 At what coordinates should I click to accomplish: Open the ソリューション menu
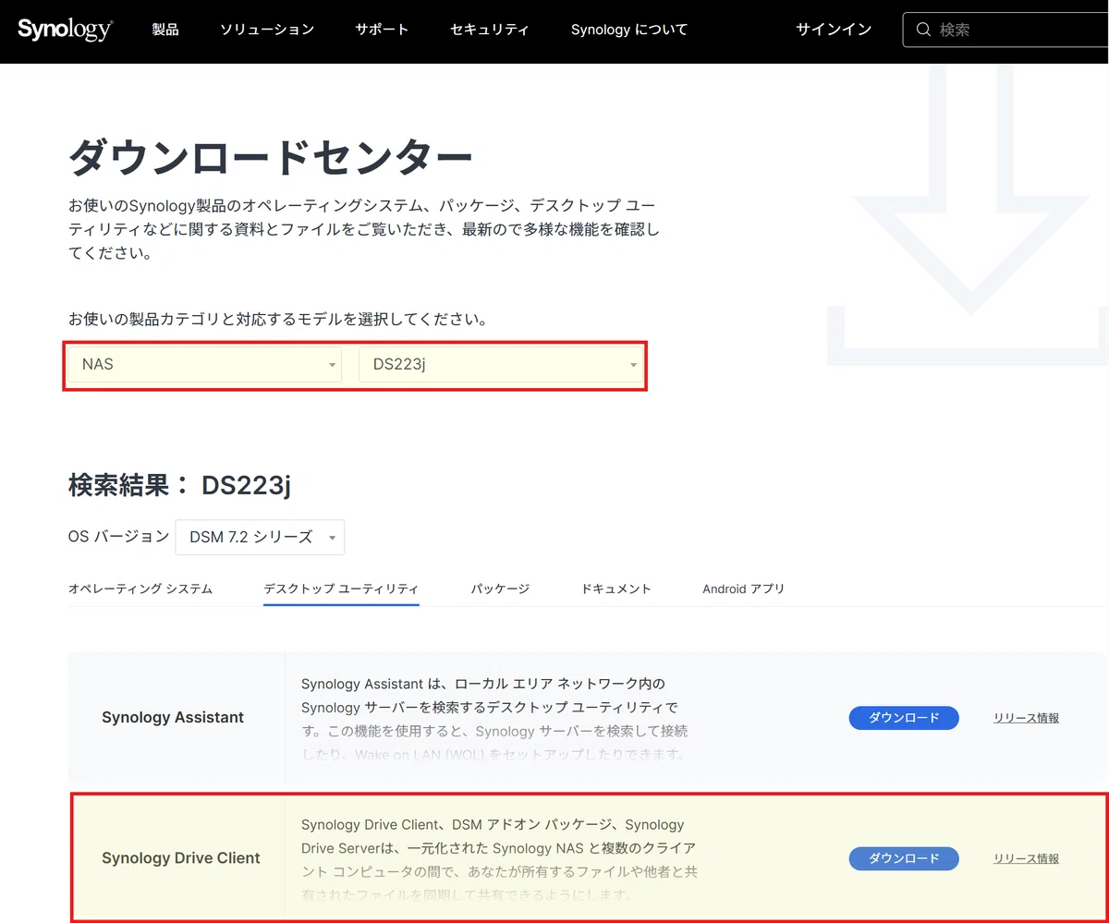click(x=267, y=30)
